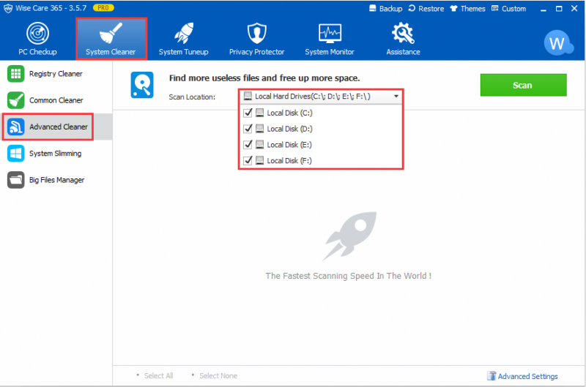The height and width of the screenshot is (387, 586).
Task: Click the Advanced Settings icon
Action: coord(492,376)
